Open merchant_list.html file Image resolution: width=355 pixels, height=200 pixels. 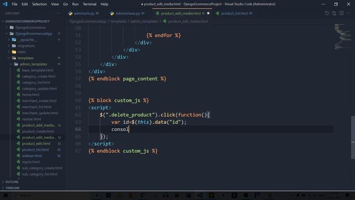[37, 107]
